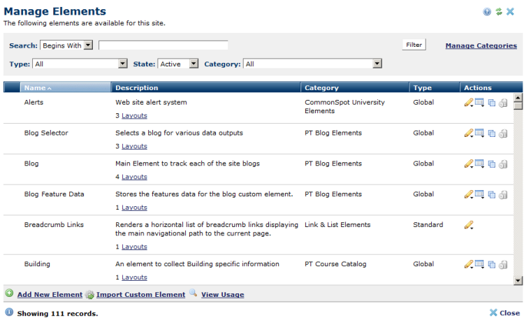Click the edit pencil icon for Alerts
This screenshot has width=524, height=320.
(x=469, y=103)
